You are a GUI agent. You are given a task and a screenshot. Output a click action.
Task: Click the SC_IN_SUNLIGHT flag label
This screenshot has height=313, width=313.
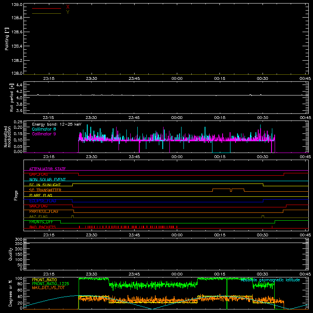point(45,185)
